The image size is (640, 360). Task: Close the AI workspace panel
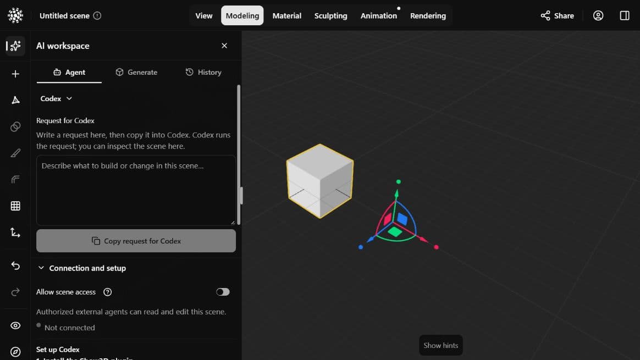click(x=224, y=46)
